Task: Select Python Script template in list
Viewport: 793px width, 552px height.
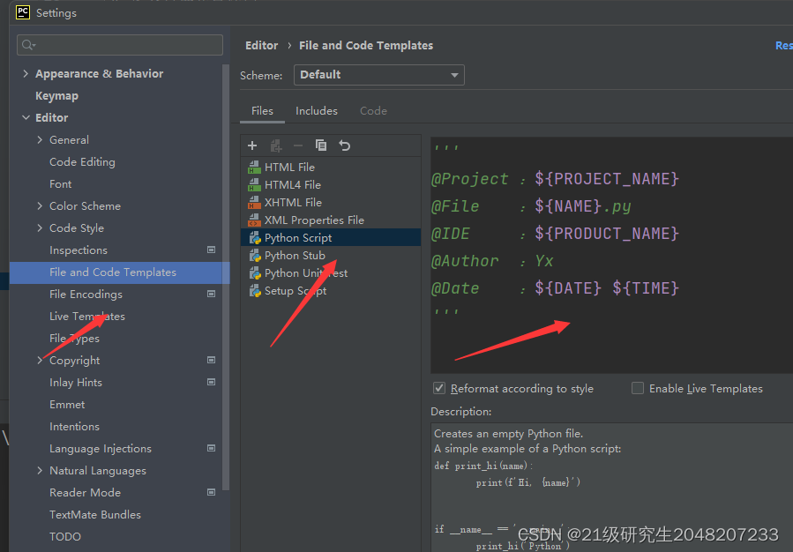Action: point(331,237)
